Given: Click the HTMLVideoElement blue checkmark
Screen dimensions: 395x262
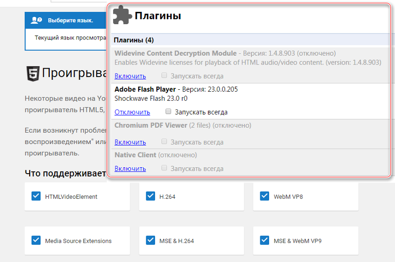Looking at the screenshot, I should [x=36, y=196].
